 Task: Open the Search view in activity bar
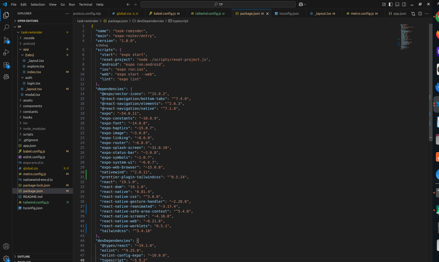pos(6,27)
